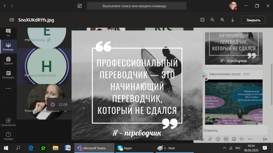Open Справка help

pyautogui.click(x=8, y=136)
